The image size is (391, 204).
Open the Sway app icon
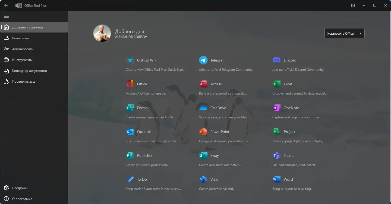203,156
